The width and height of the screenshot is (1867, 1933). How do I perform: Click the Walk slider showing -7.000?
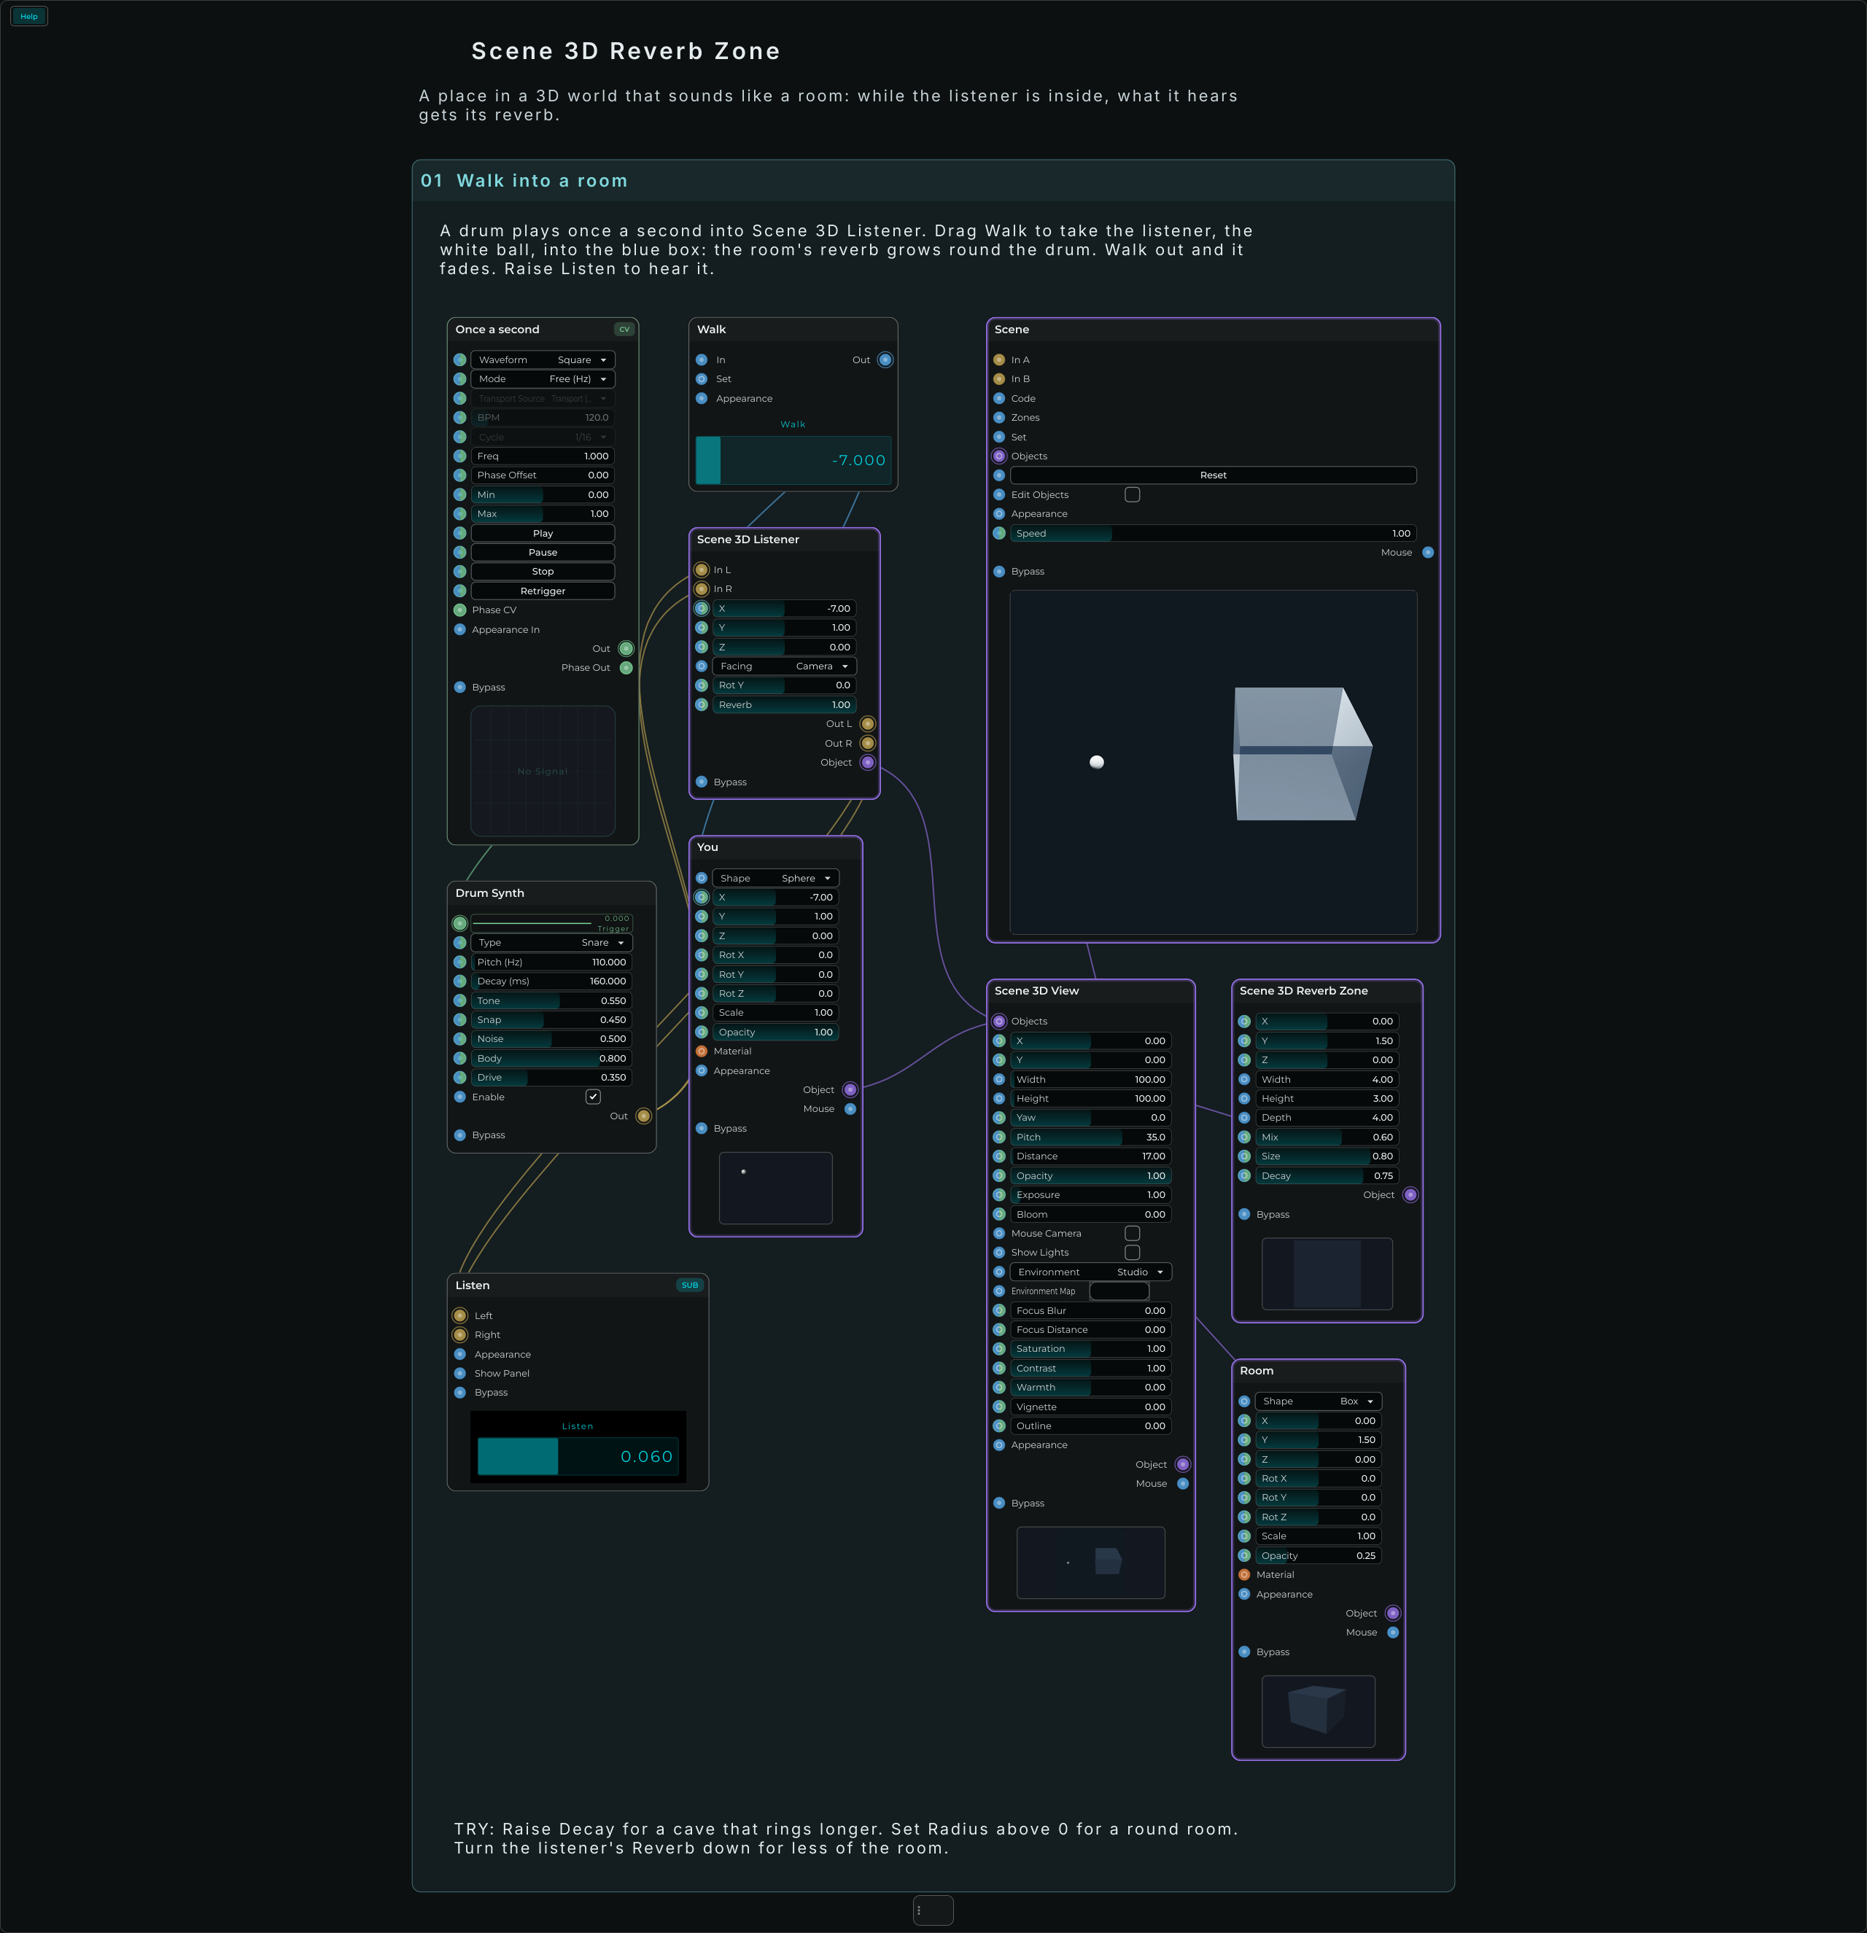point(793,461)
